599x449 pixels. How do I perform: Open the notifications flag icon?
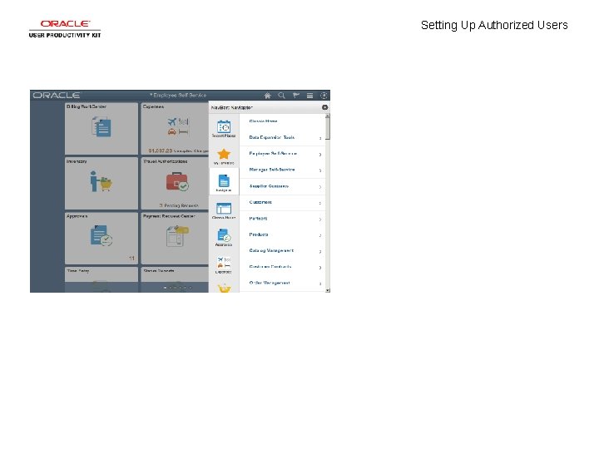point(295,96)
